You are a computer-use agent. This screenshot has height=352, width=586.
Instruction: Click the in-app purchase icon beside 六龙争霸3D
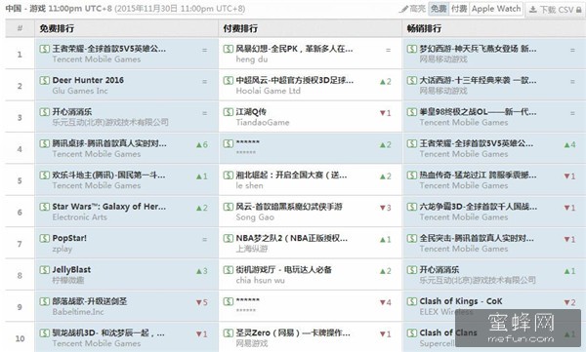pos(412,207)
